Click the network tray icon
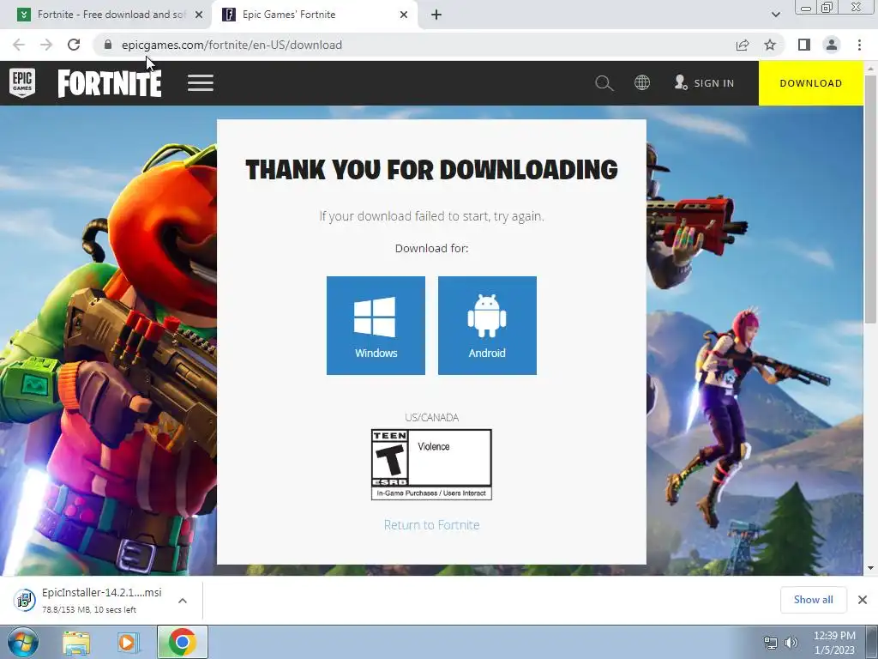The width and height of the screenshot is (878, 659). tap(771, 643)
